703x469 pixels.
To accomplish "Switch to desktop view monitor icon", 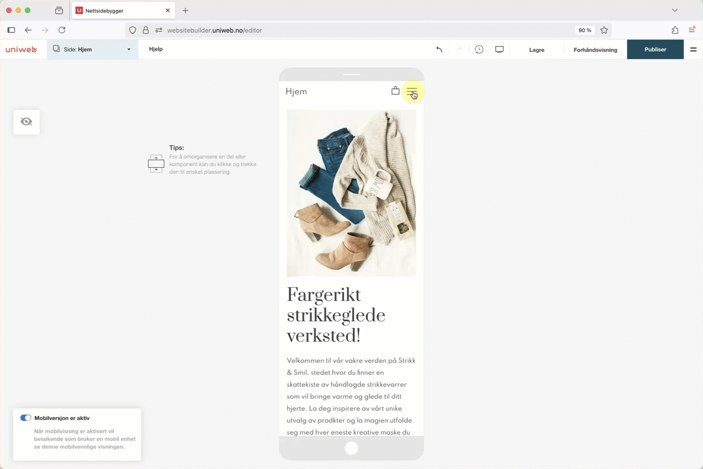I will click(x=500, y=49).
